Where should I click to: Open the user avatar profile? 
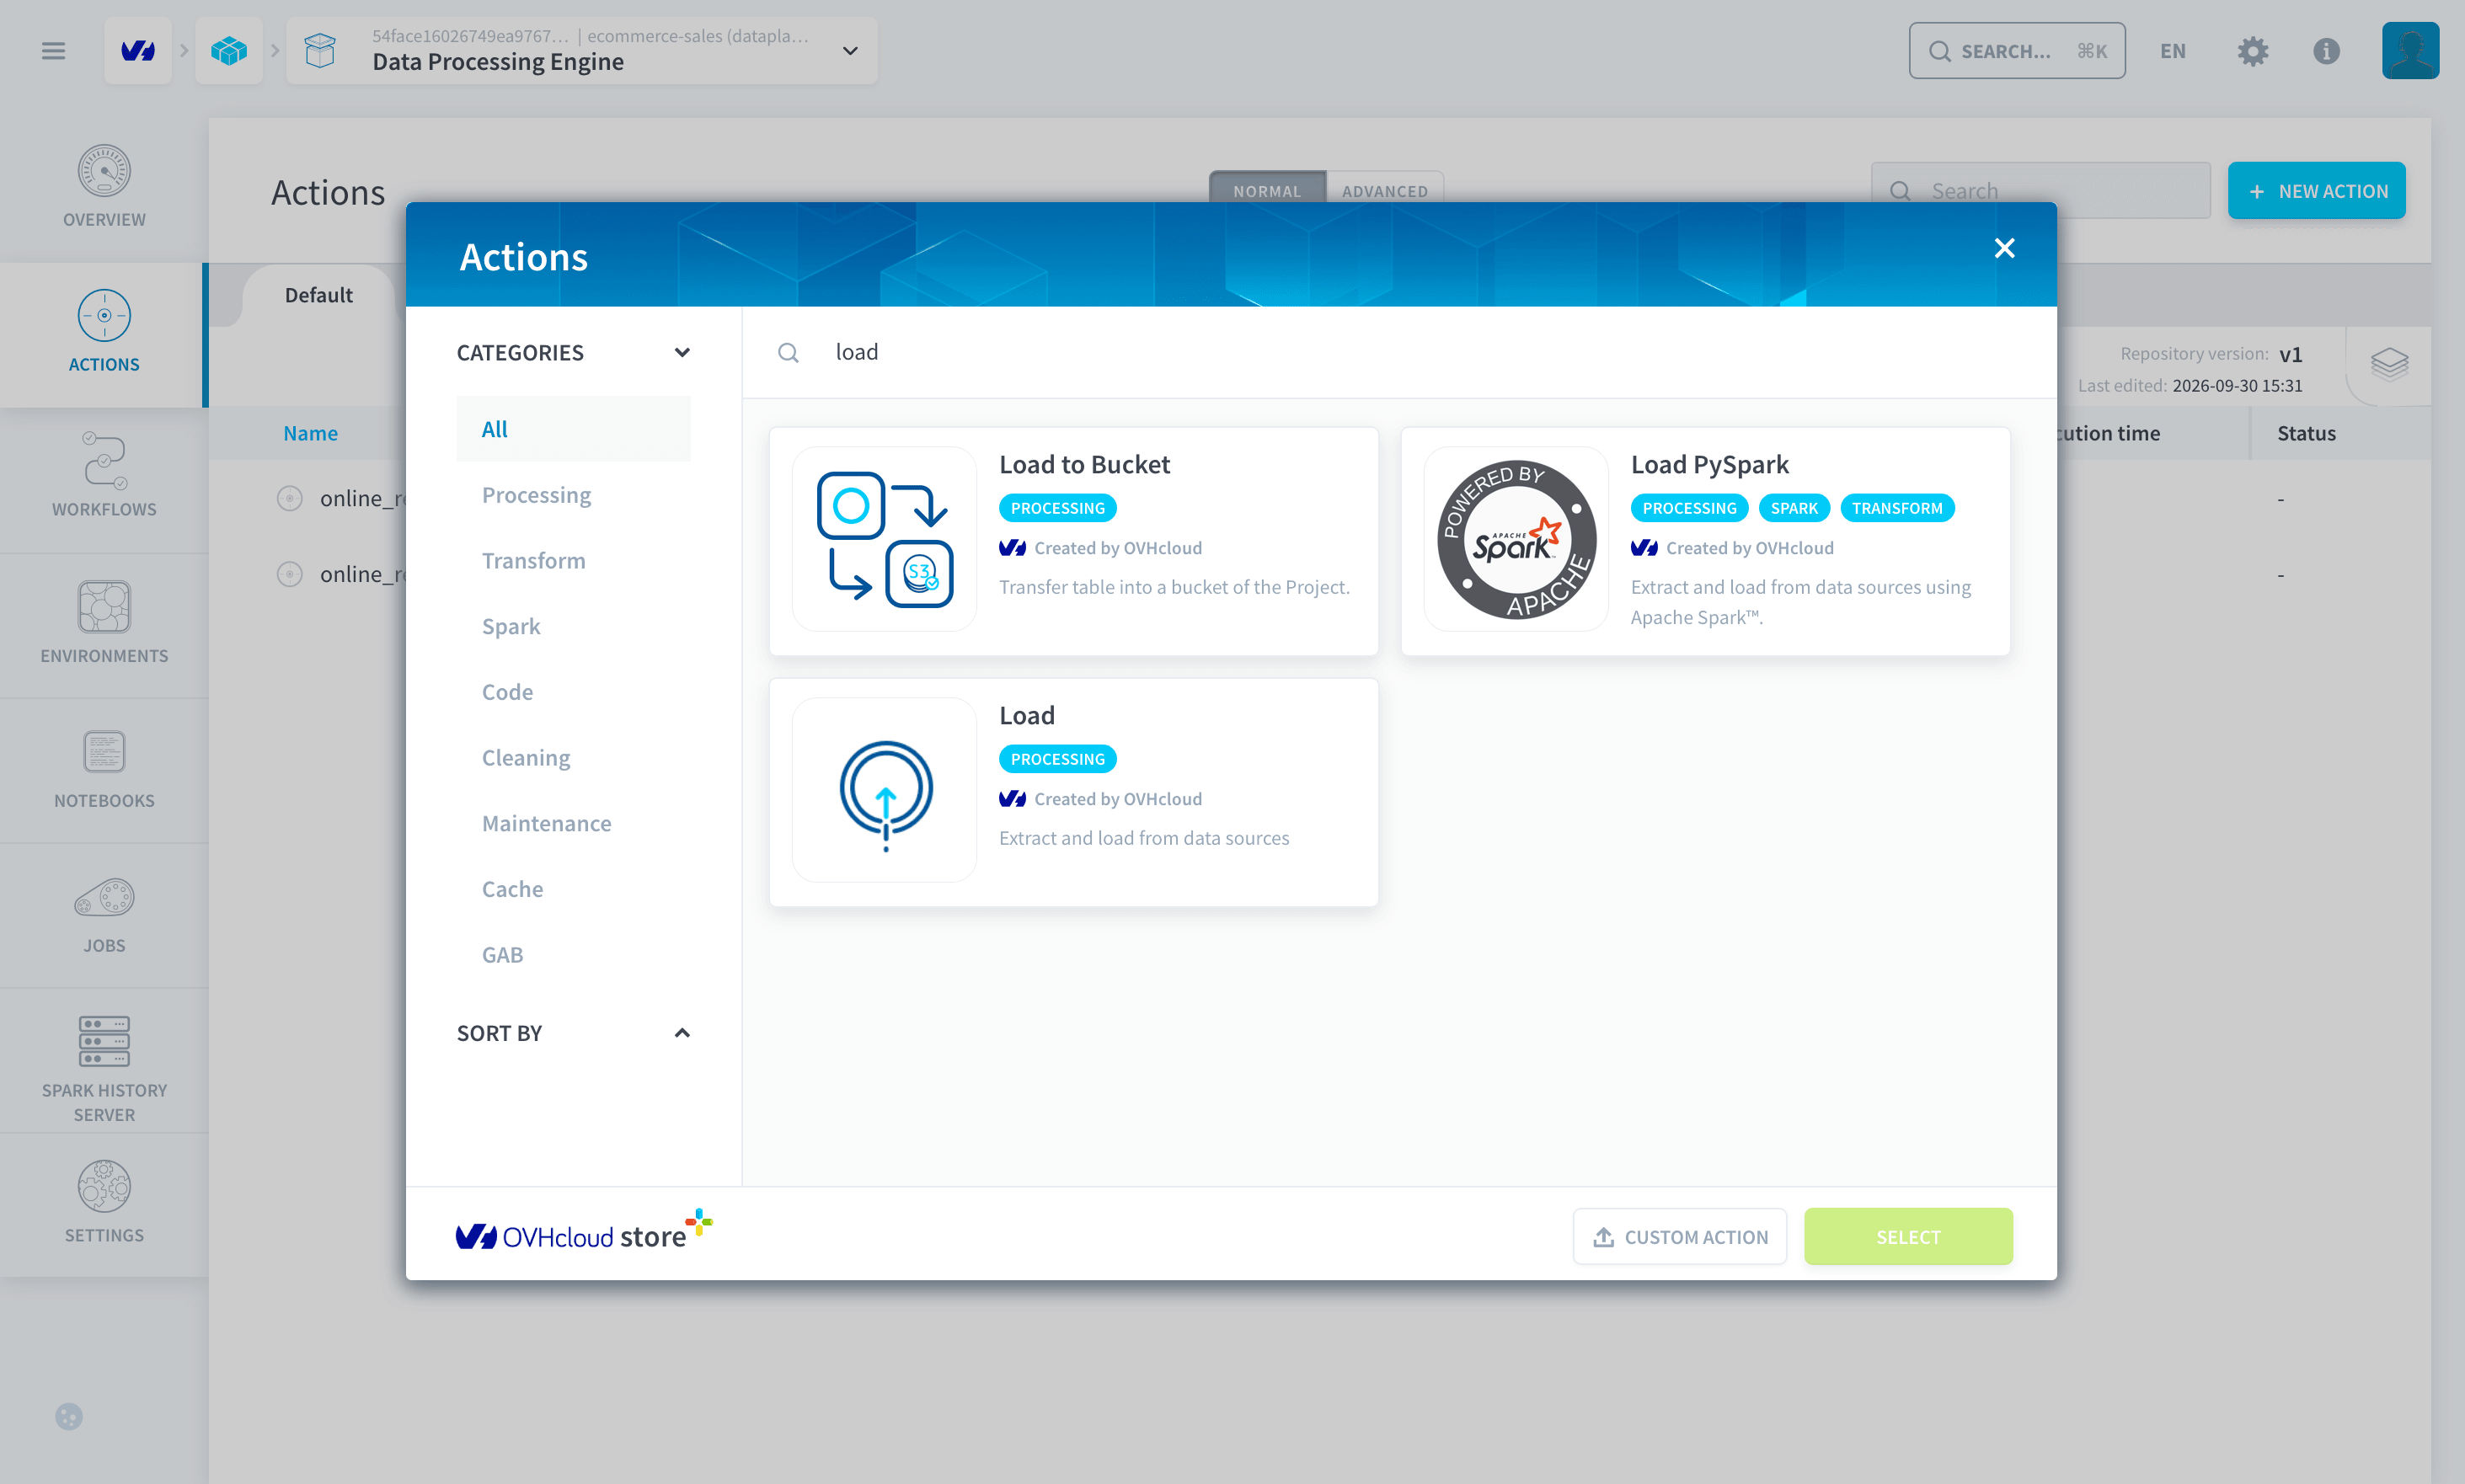2410,51
